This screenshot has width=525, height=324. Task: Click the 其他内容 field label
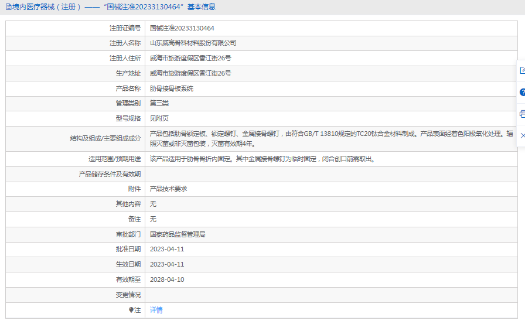[x=128, y=204]
